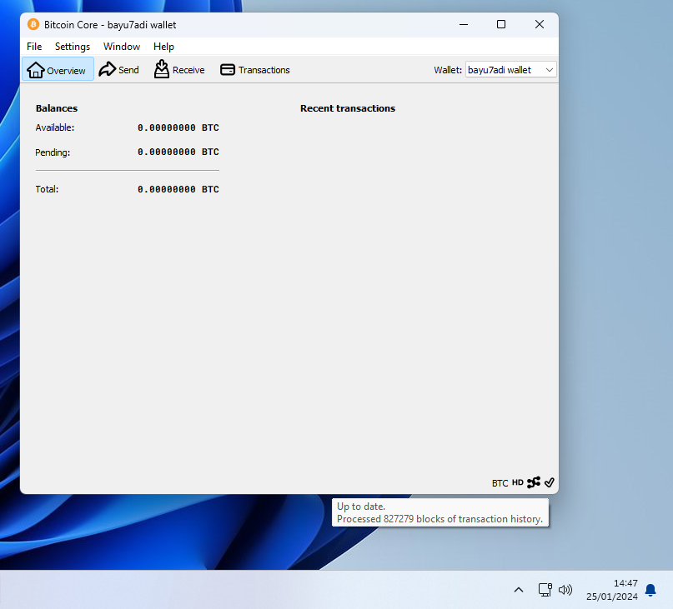673x609 pixels.
Task: Go to the Transactions tab
Action: pyautogui.click(x=255, y=69)
